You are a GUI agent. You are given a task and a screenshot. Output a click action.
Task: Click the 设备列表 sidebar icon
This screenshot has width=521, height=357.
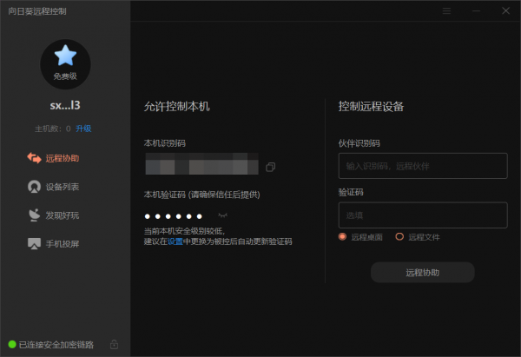click(x=34, y=187)
